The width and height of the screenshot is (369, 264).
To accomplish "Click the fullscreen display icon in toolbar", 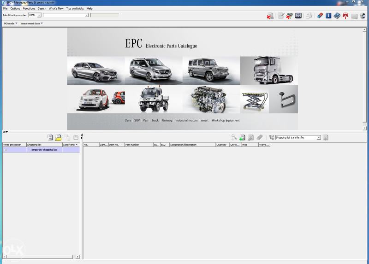I will tap(298, 16).
